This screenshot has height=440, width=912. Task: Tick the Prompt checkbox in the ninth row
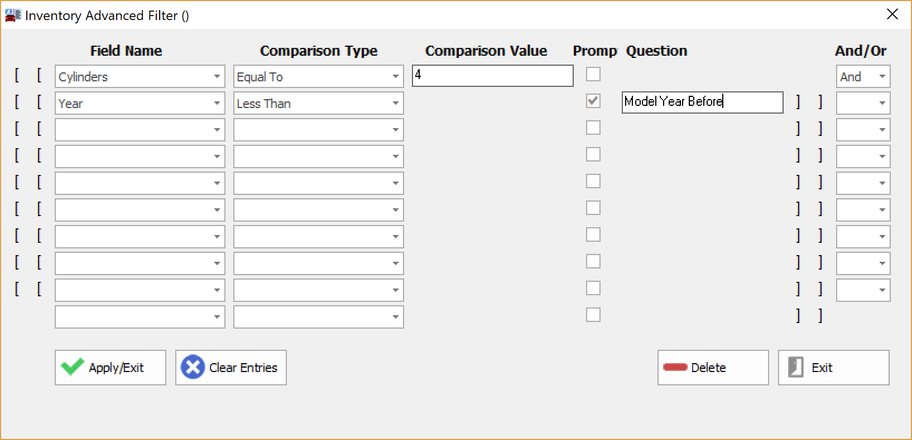[x=593, y=288]
